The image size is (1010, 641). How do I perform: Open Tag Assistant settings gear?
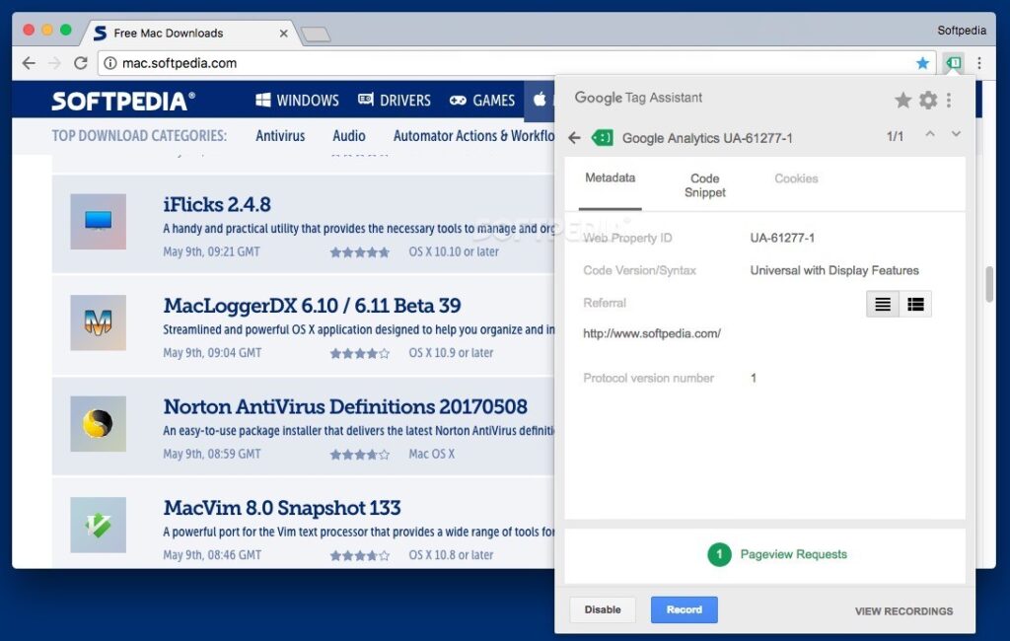click(928, 100)
